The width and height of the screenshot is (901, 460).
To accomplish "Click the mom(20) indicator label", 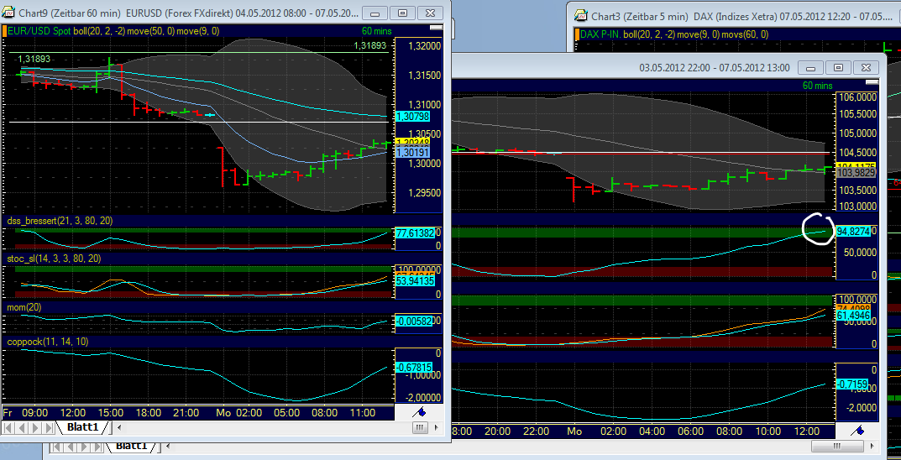I will tap(24, 307).
